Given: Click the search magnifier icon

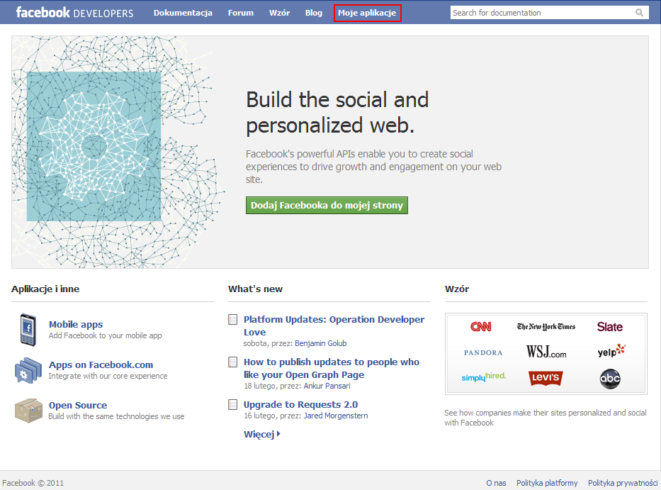Looking at the screenshot, I should (640, 13).
